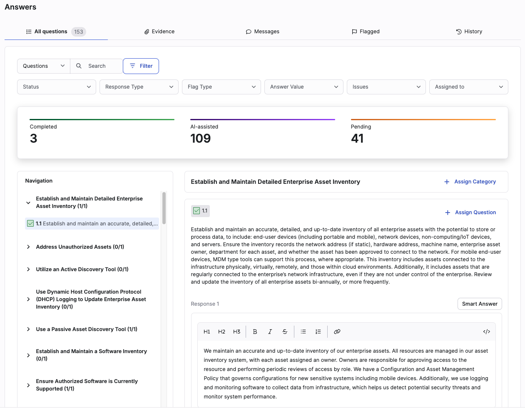
Task: Expand Use a Passive Asset Discovery Tool
Action: click(28, 329)
